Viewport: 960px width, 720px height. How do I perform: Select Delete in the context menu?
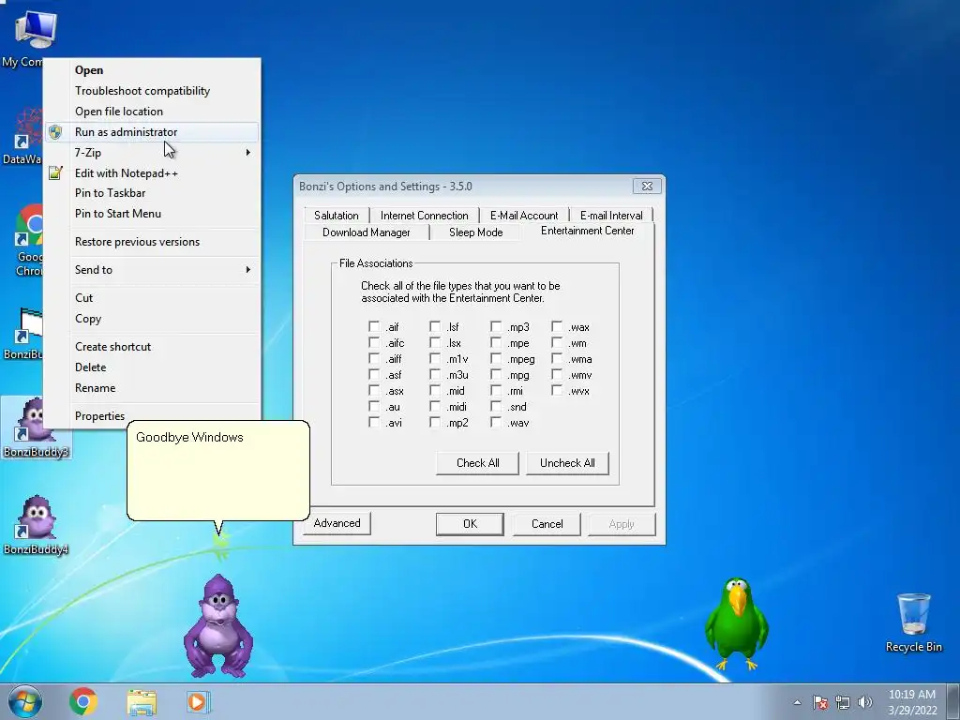tap(151, 367)
